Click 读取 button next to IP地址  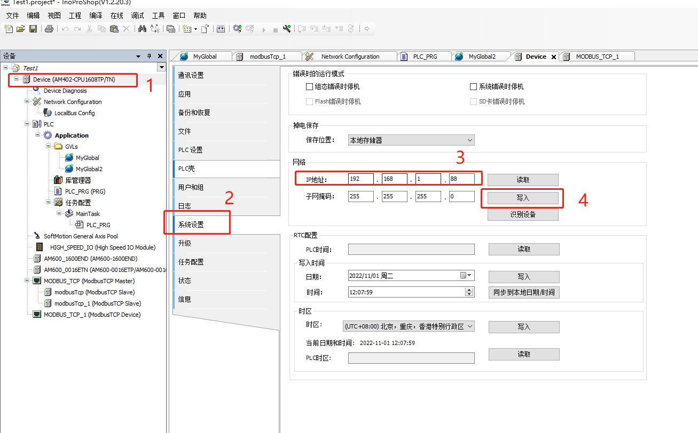pos(523,180)
